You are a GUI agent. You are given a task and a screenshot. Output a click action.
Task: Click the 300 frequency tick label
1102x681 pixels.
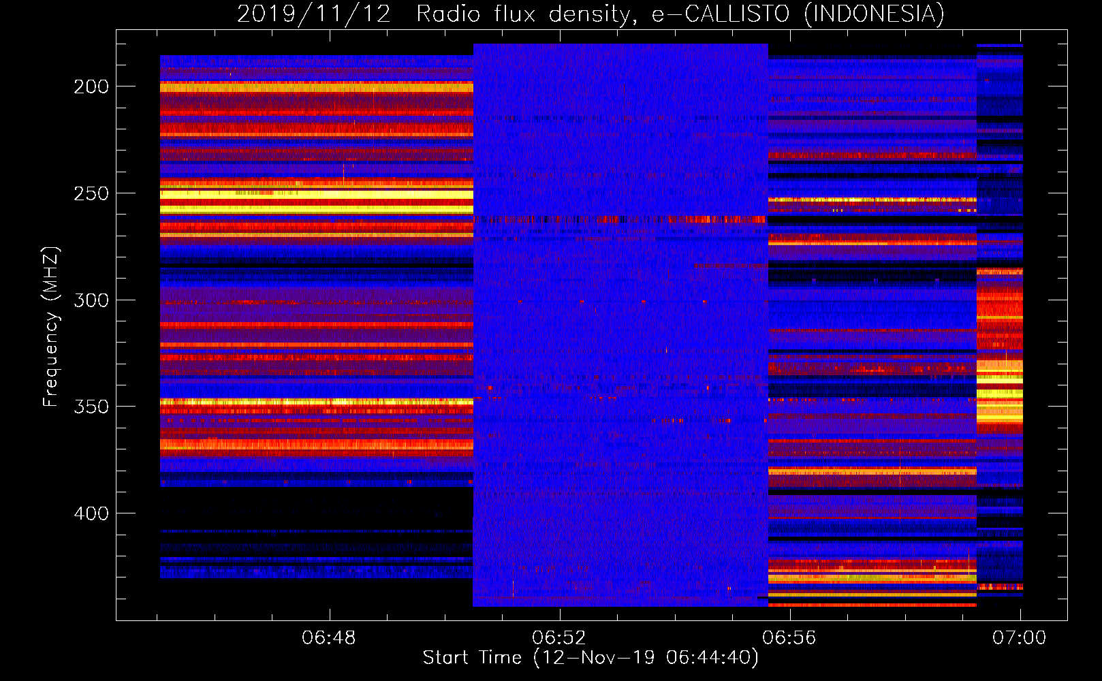coord(91,300)
